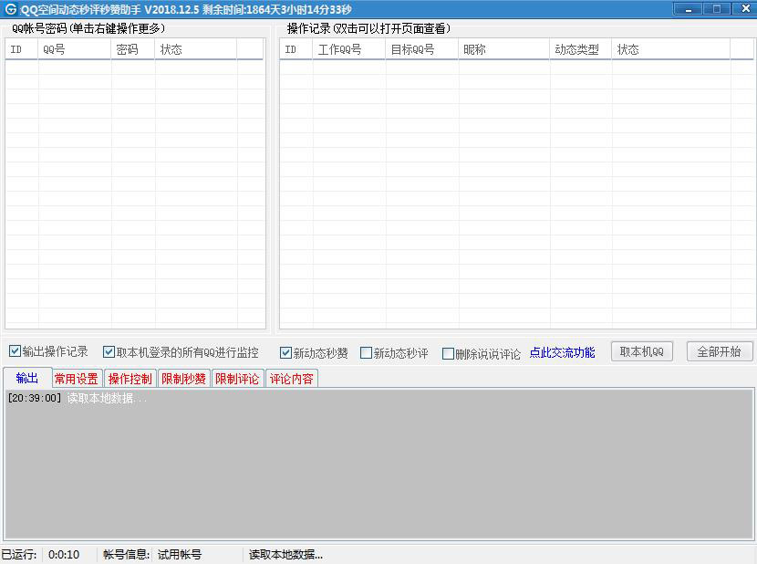The width and height of the screenshot is (757, 564).
Task: Minimize the application window
Action: pyautogui.click(x=688, y=9)
